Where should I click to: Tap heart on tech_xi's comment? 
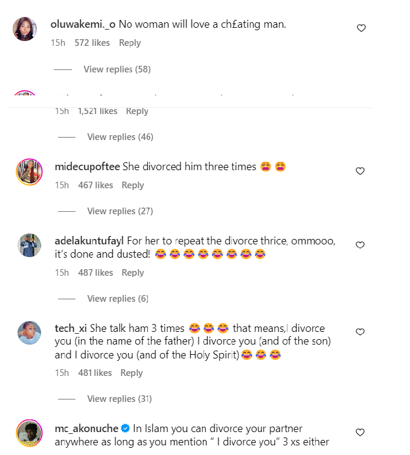point(360,332)
